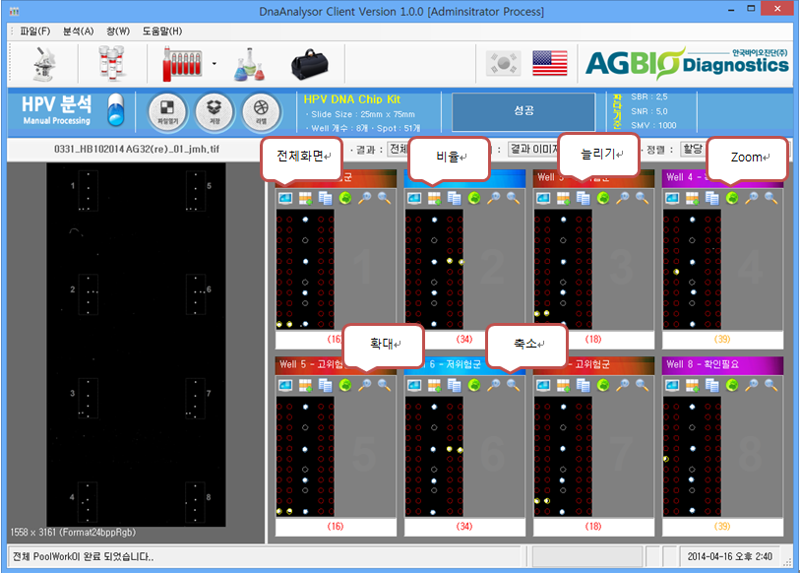Click Well 4 green Zoom icon

[x=733, y=198]
